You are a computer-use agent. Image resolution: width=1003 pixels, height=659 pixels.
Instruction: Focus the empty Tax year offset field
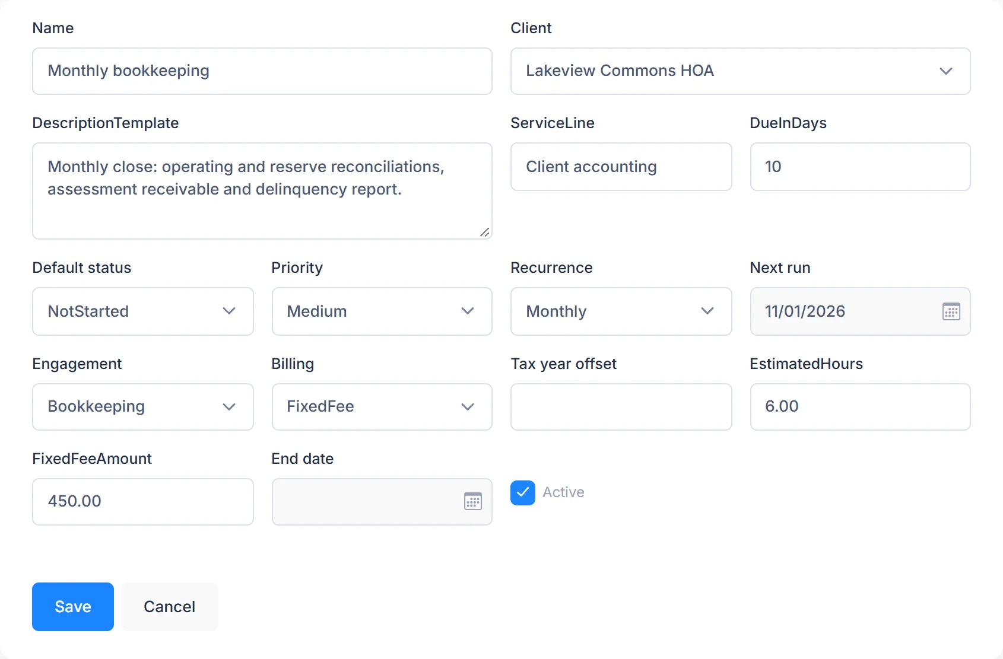pyautogui.click(x=621, y=406)
